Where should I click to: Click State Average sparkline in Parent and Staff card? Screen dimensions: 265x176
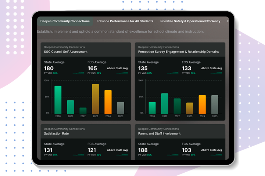coord(173,155)
